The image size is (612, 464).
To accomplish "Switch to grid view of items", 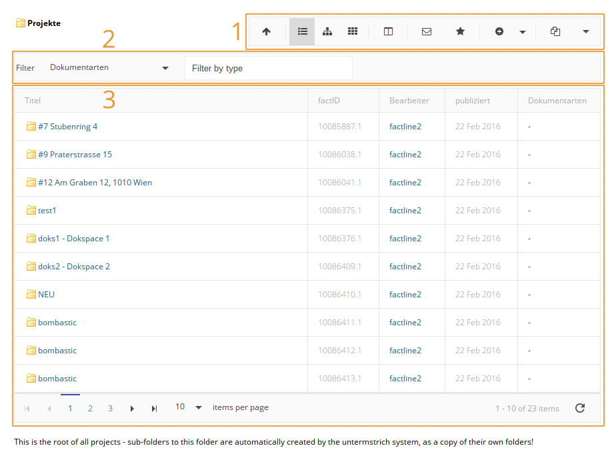I will [353, 31].
